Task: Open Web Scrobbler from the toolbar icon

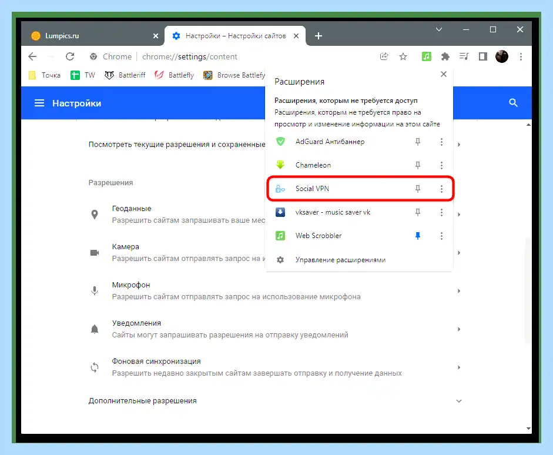Action: click(427, 56)
